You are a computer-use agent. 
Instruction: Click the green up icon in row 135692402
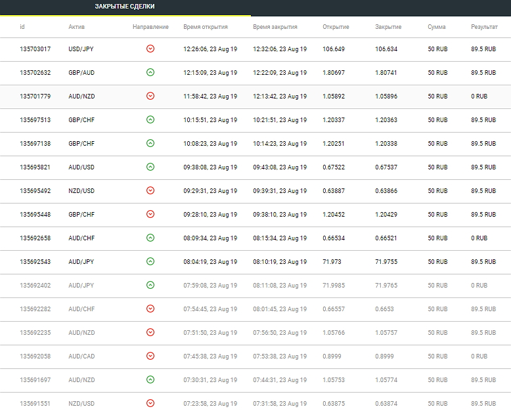point(150,286)
